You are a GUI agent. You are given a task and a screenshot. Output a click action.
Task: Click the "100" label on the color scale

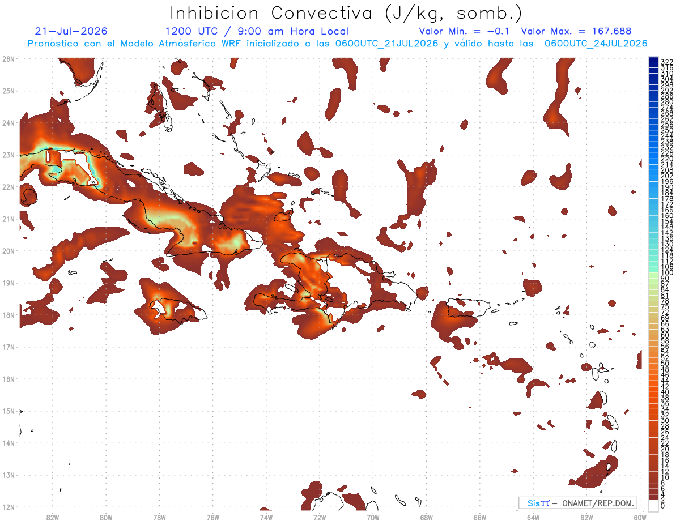[666, 272]
